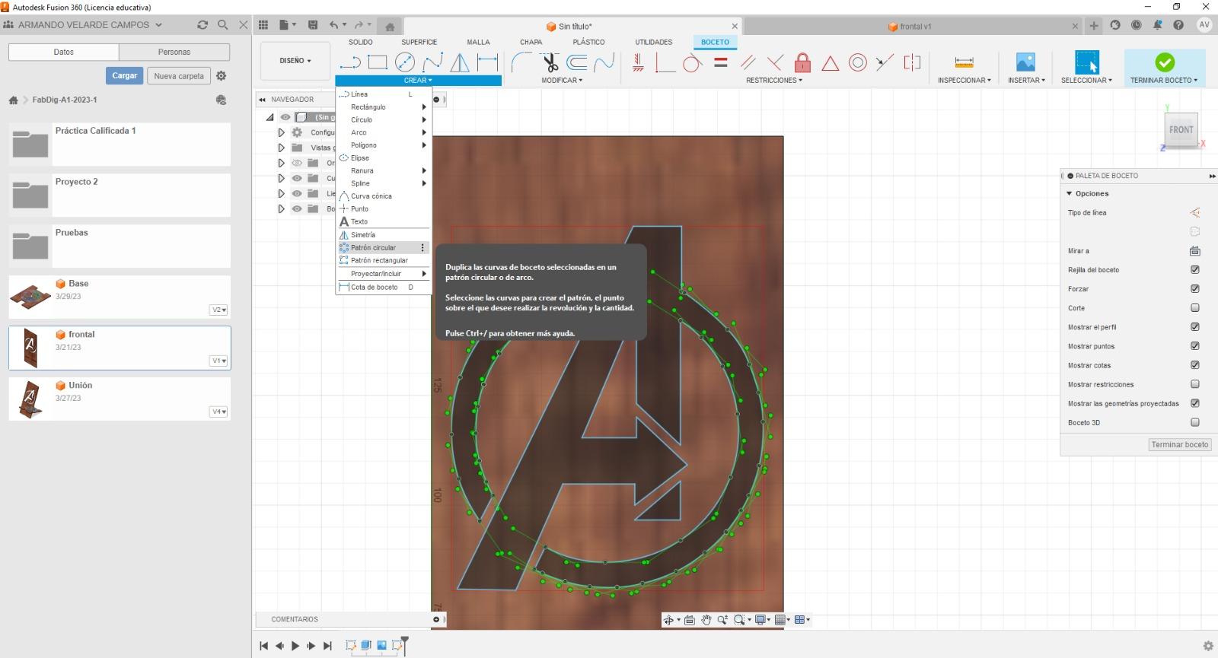1218x658 pixels.
Task: Click the Fix/Unfix lock constraint icon
Action: 802,62
